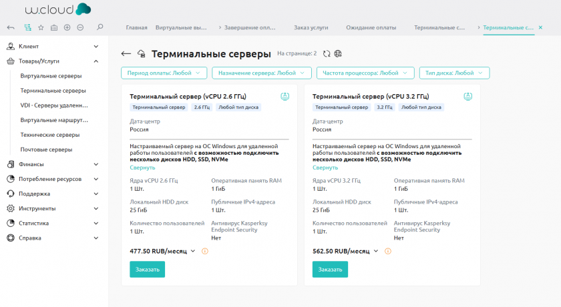
Task: Expand the 562.50 RUB/месяц price chevron
Action: tap(376, 251)
